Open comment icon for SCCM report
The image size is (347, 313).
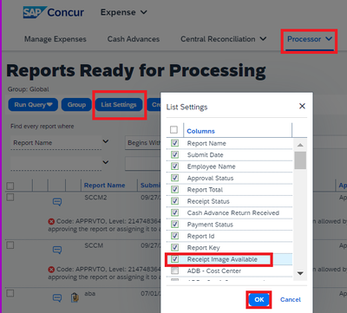[x=57, y=250]
